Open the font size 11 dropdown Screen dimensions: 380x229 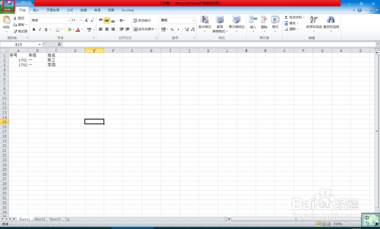point(81,21)
